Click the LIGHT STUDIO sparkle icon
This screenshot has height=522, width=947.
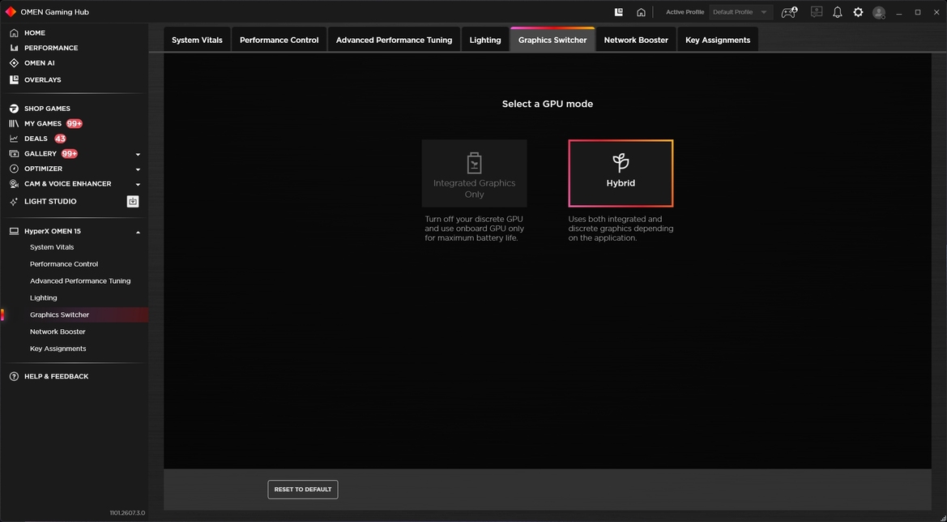click(14, 201)
